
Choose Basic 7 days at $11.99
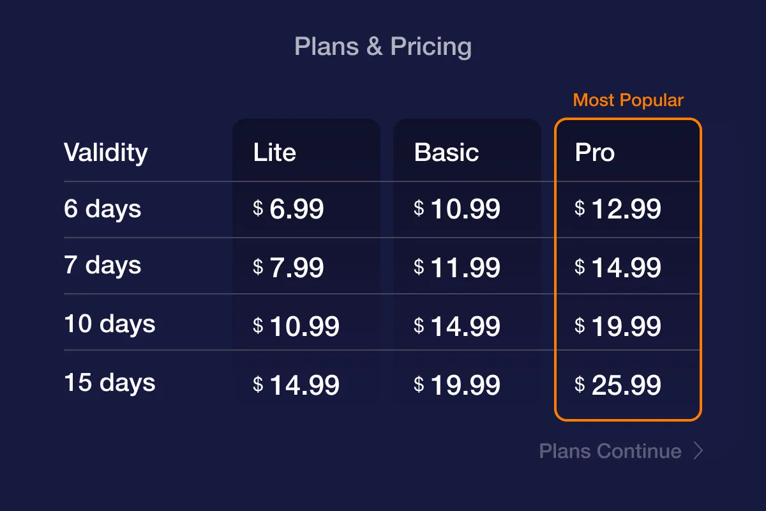(457, 268)
